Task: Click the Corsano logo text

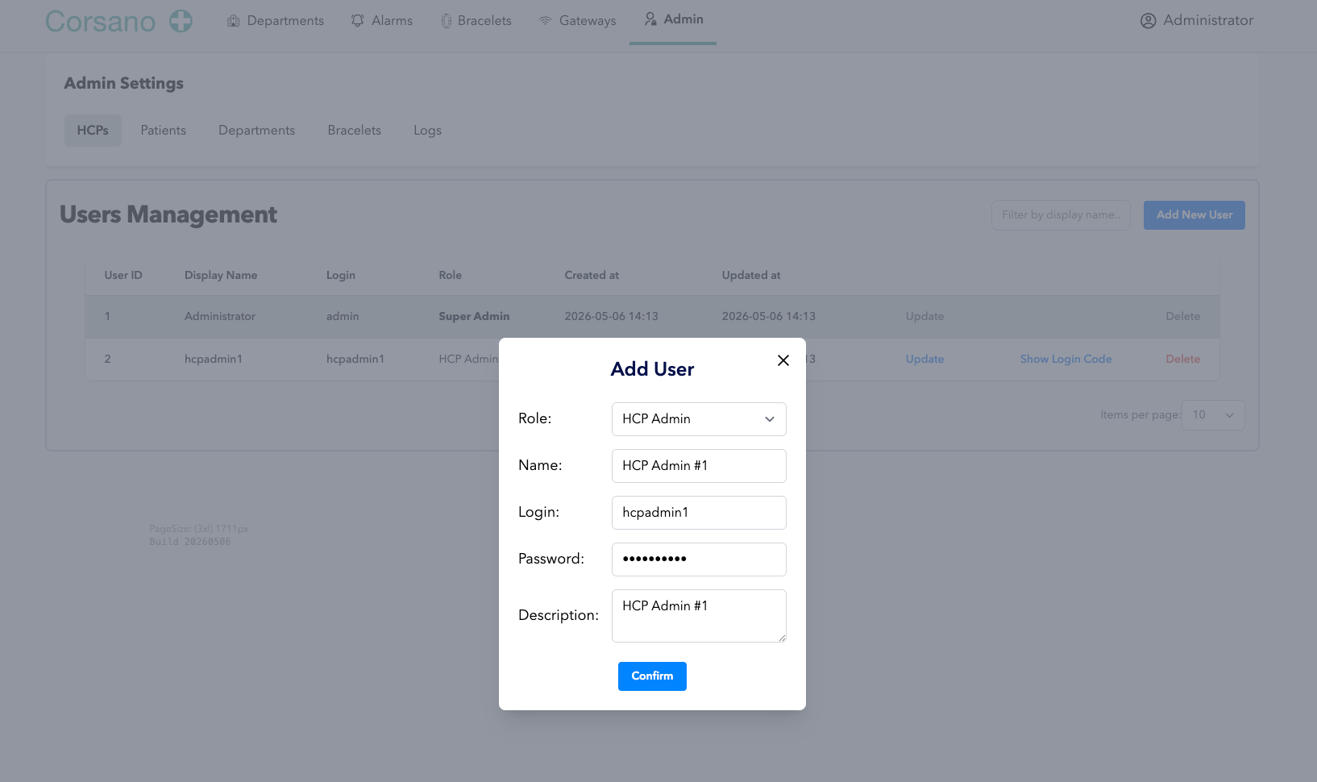Action: (101, 22)
